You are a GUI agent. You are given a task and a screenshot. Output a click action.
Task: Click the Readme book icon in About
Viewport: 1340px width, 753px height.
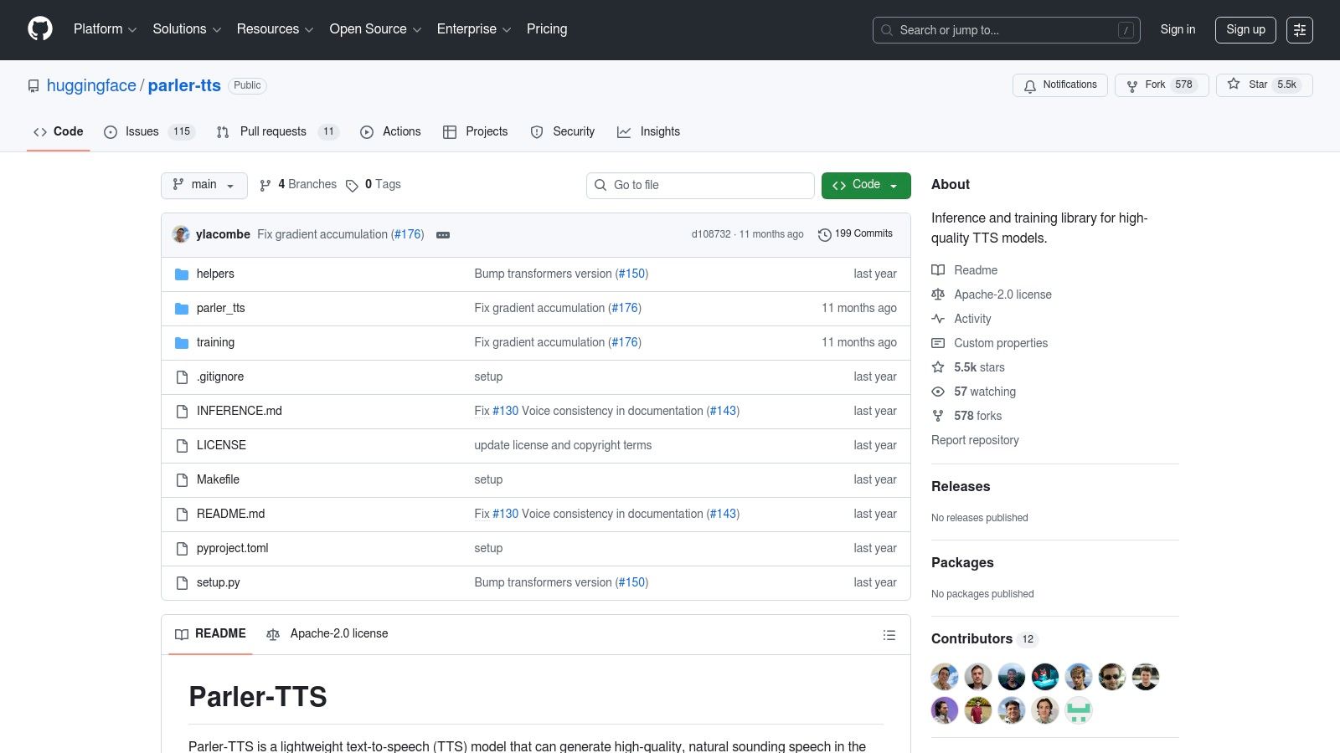[x=938, y=269]
